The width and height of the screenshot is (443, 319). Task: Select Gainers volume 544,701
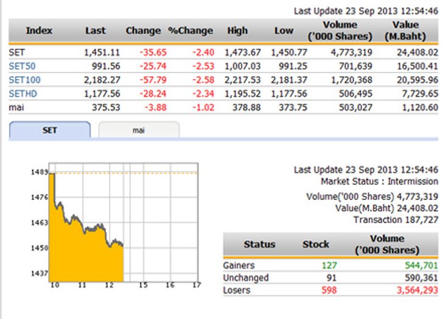421,265
